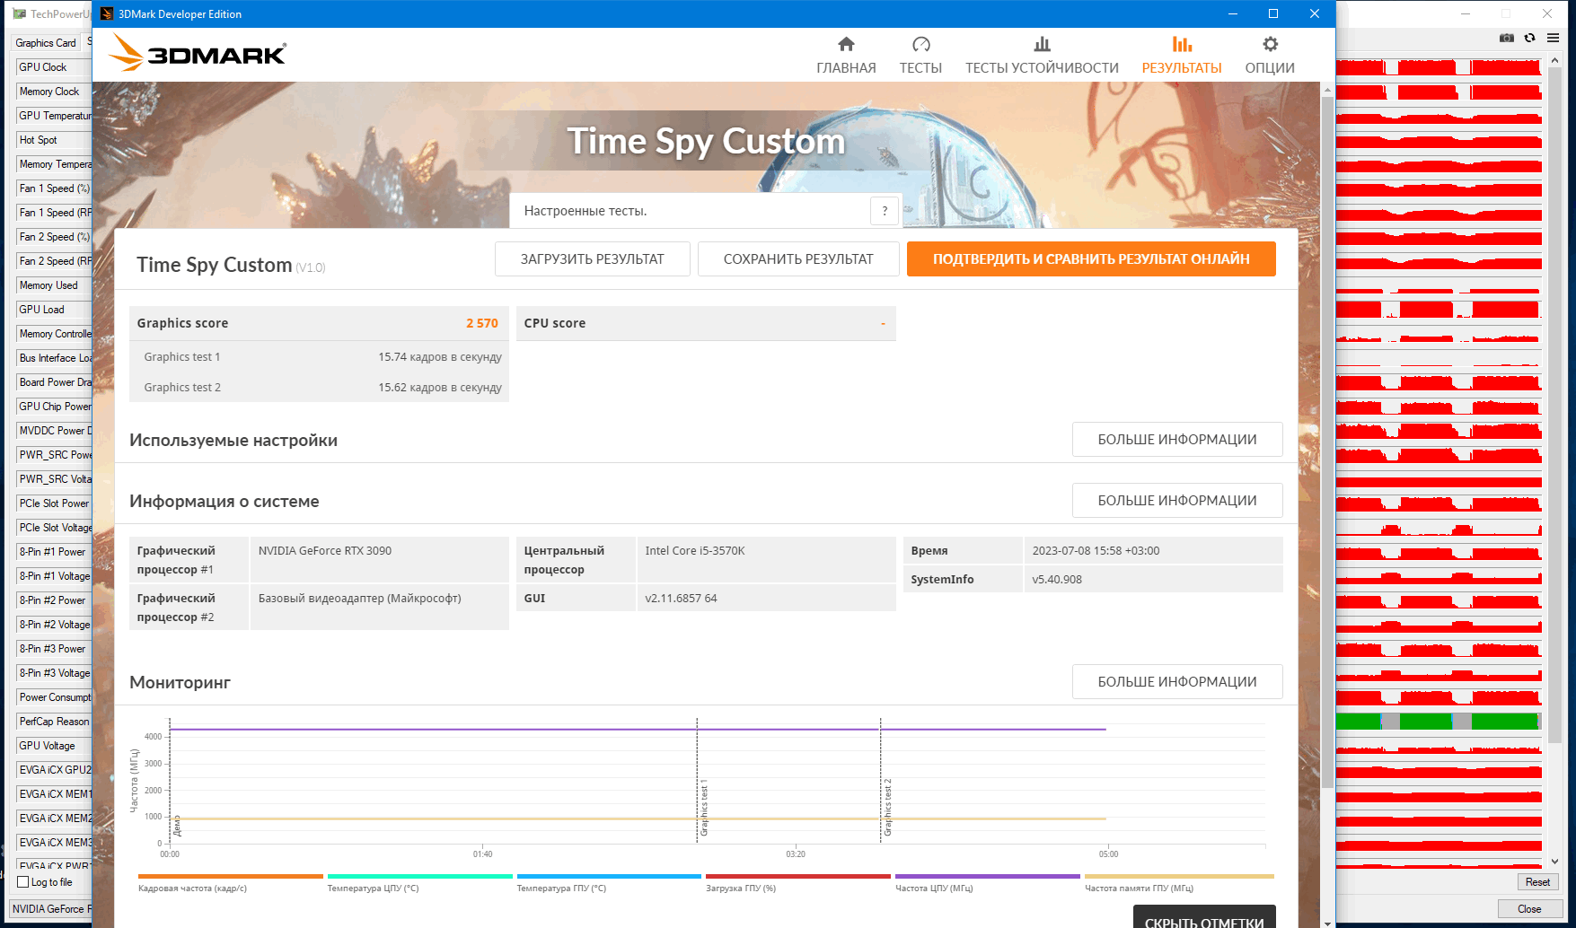Enable Log to file in GPU-Z
The image size is (1576, 928).
[x=45, y=882]
